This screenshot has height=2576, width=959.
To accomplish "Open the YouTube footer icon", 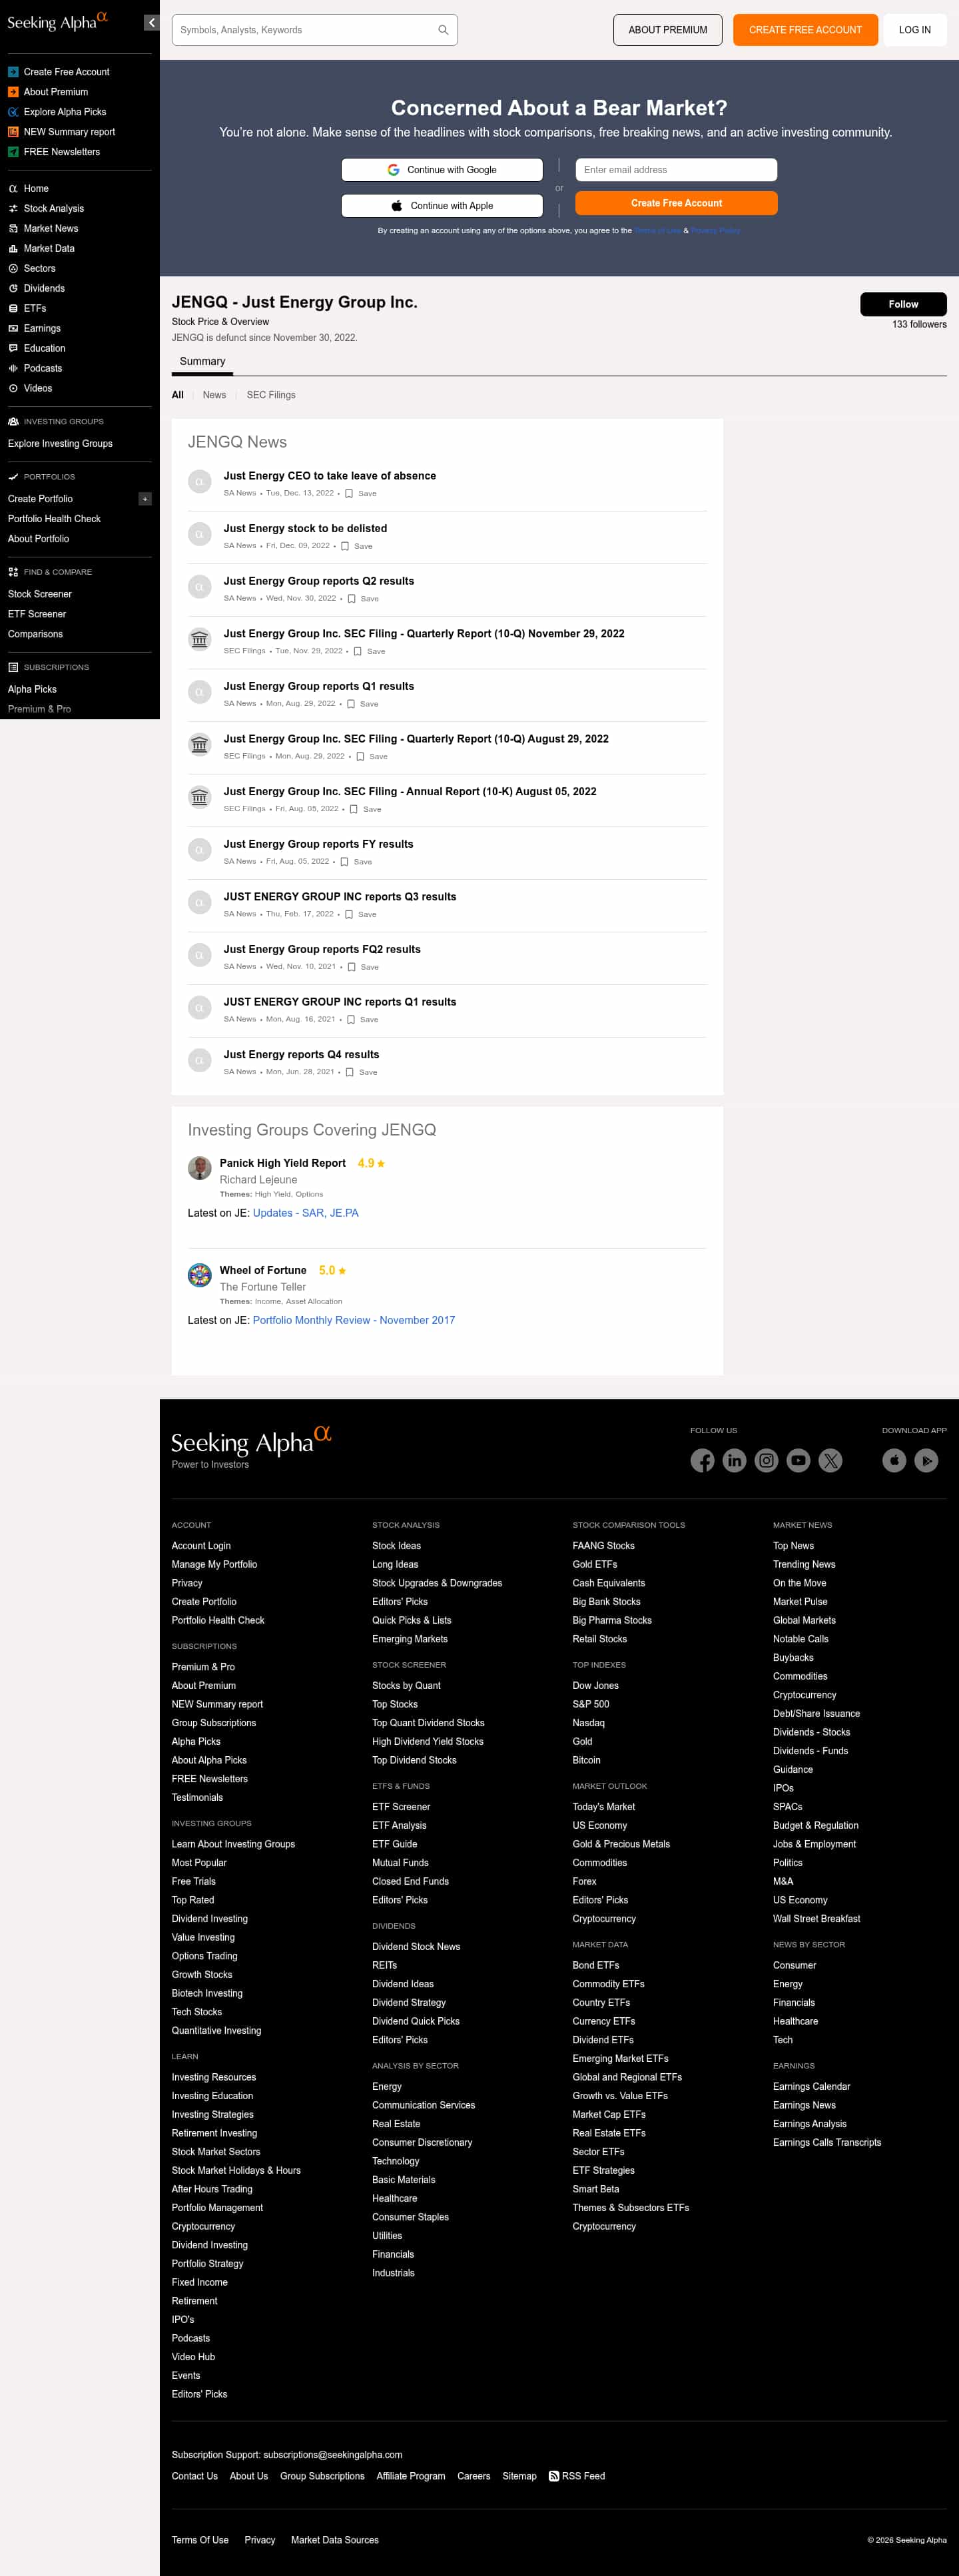I will pyautogui.click(x=798, y=1460).
